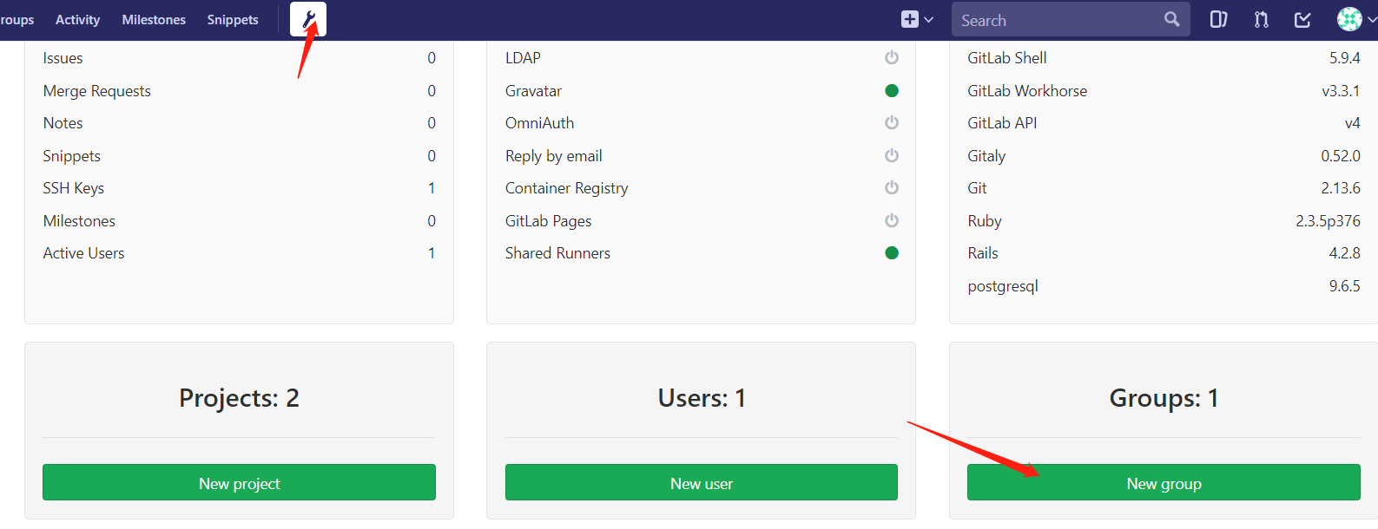Click the Ruby component label
Viewport: 1378px width, 529px height.
coord(985,221)
